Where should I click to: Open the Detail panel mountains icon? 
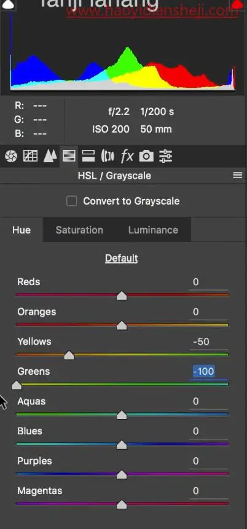point(50,156)
